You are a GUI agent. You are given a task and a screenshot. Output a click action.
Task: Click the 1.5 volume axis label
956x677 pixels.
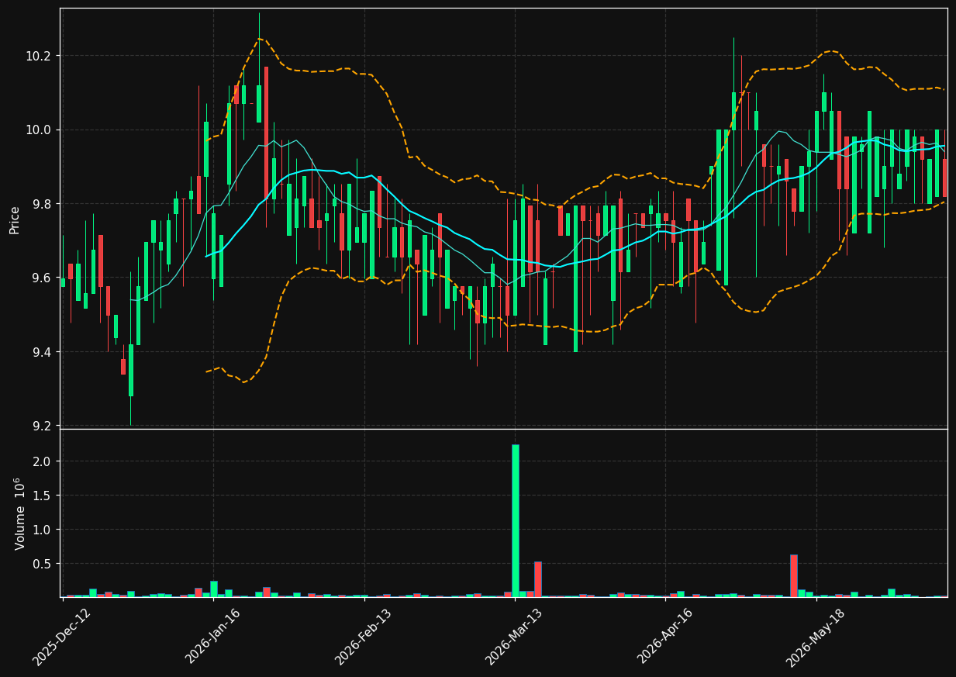pyautogui.click(x=43, y=496)
